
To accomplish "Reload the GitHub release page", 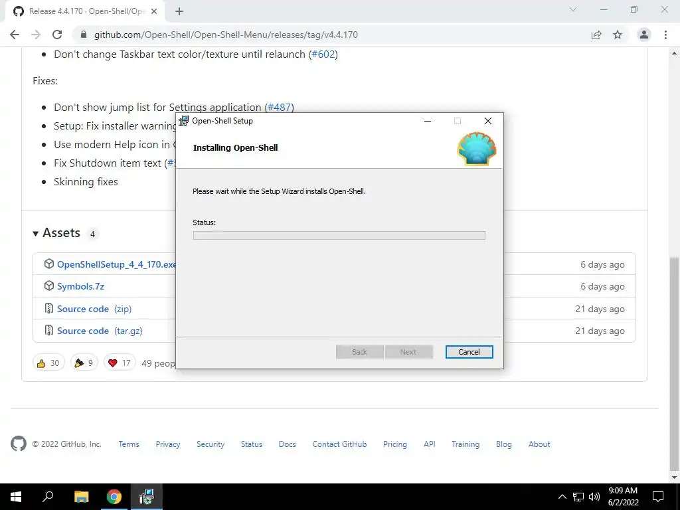I will click(57, 35).
